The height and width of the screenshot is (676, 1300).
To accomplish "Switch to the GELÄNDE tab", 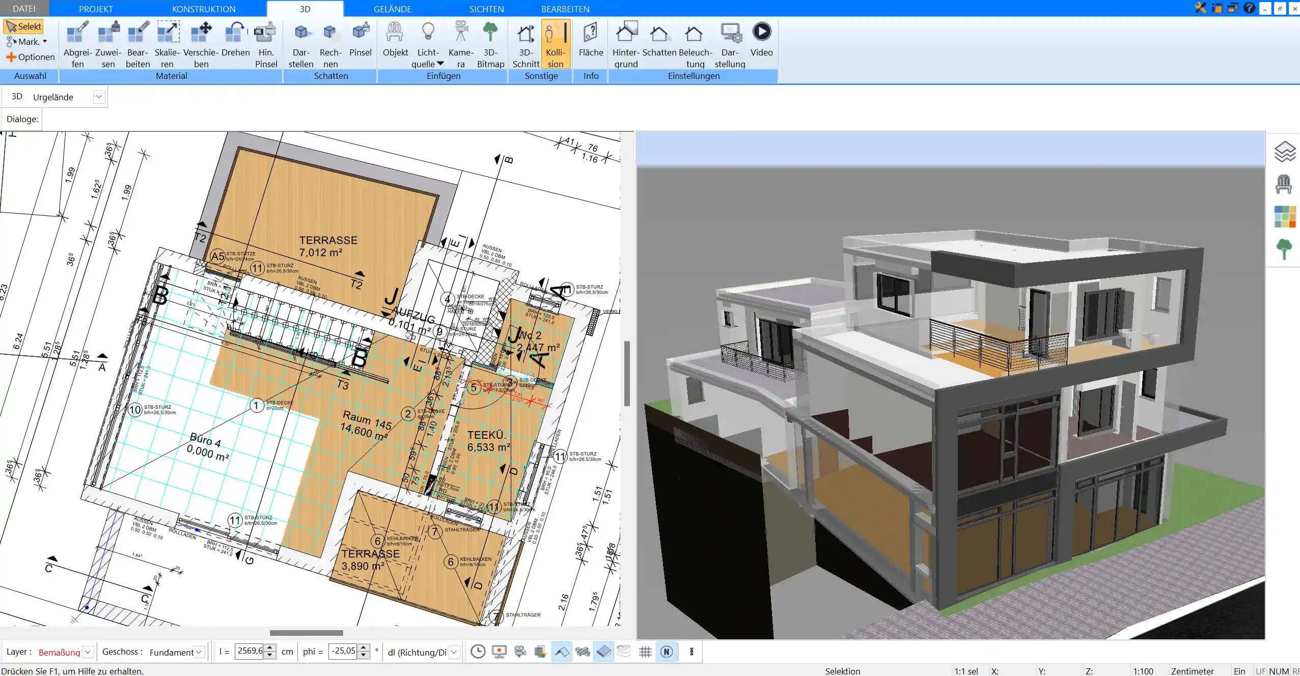I will tap(392, 9).
